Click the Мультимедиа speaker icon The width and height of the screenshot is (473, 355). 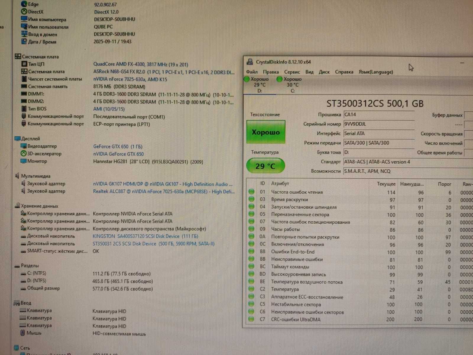17,176
